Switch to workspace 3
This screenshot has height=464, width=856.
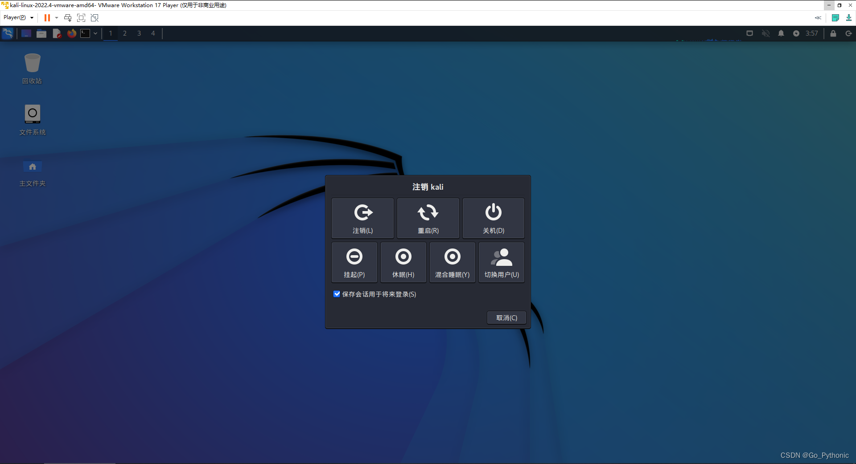[x=139, y=33]
